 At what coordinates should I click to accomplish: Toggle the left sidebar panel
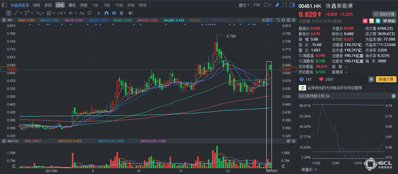point(4,5)
